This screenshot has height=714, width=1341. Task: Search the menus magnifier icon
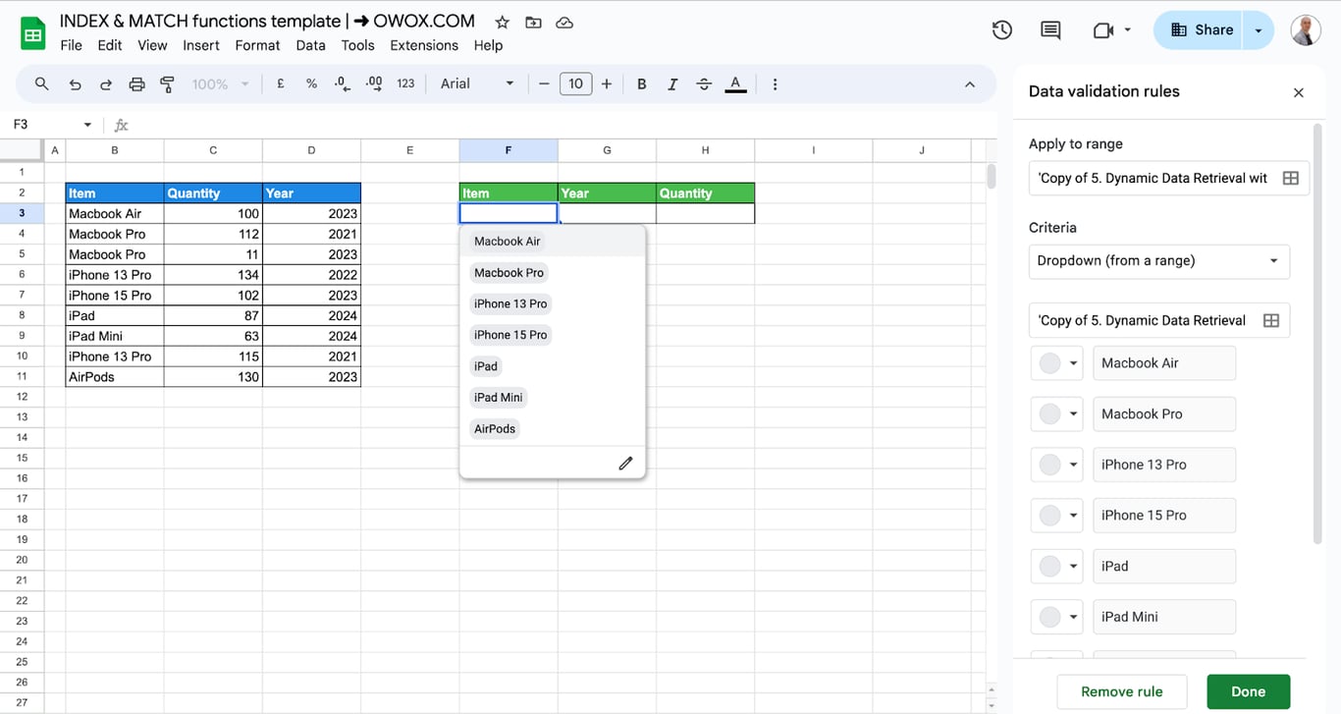pos(41,84)
